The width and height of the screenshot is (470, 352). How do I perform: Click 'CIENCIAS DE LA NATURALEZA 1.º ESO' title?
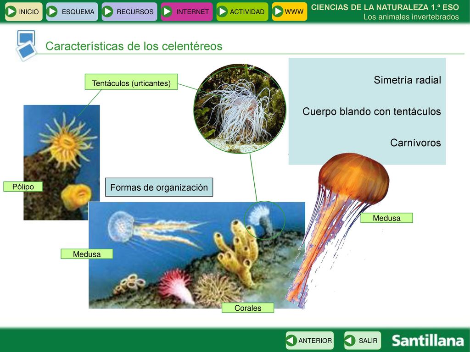pos(385,7)
